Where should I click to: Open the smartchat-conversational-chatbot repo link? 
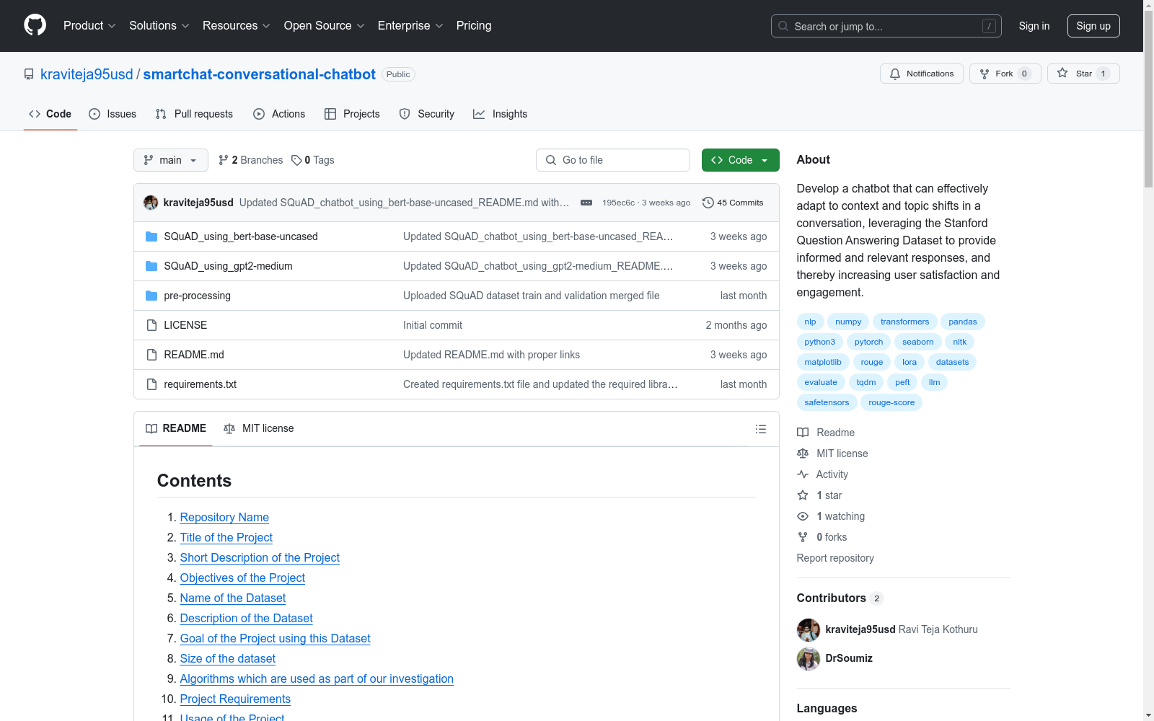(x=260, y=74)
